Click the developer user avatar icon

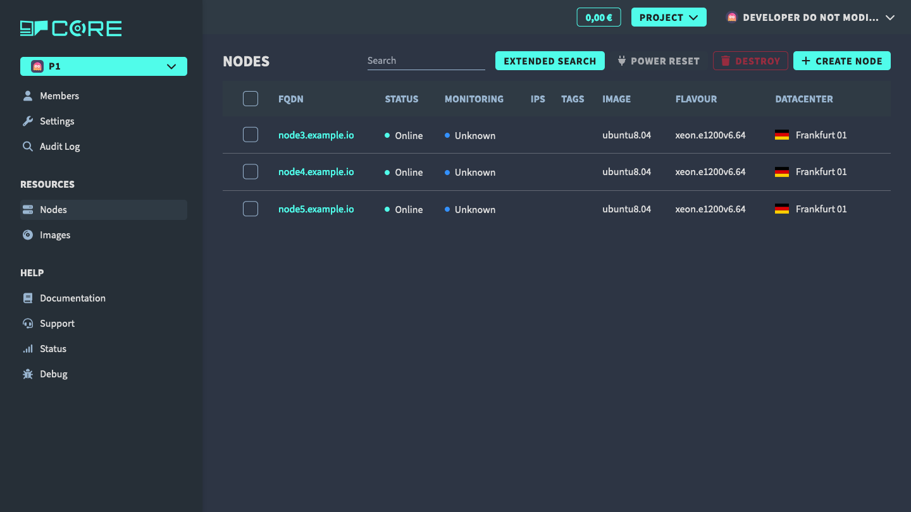tap(732, 18)
